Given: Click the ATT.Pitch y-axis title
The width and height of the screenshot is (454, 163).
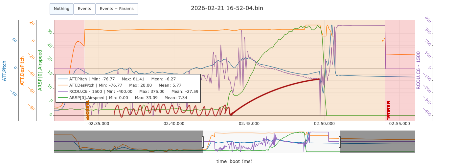Looking at the screenshot, I should [x=5, y=71].
